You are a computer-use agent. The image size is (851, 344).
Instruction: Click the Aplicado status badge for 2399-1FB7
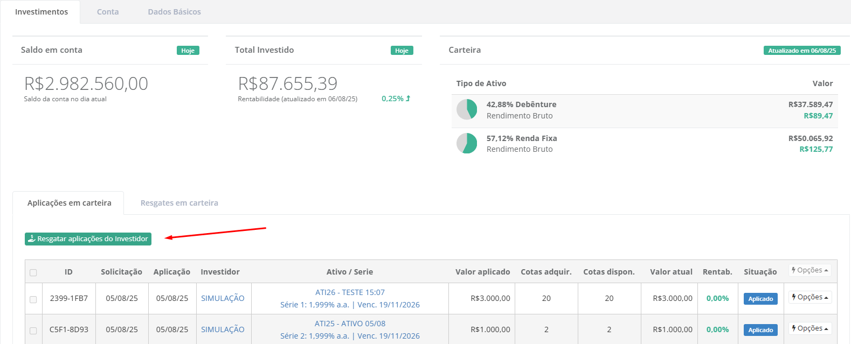tap(760, 299)
